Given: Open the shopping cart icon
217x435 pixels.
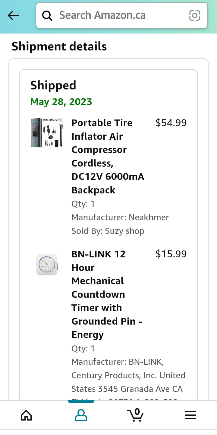Looking at the screenshot, I should coord(136,415).
